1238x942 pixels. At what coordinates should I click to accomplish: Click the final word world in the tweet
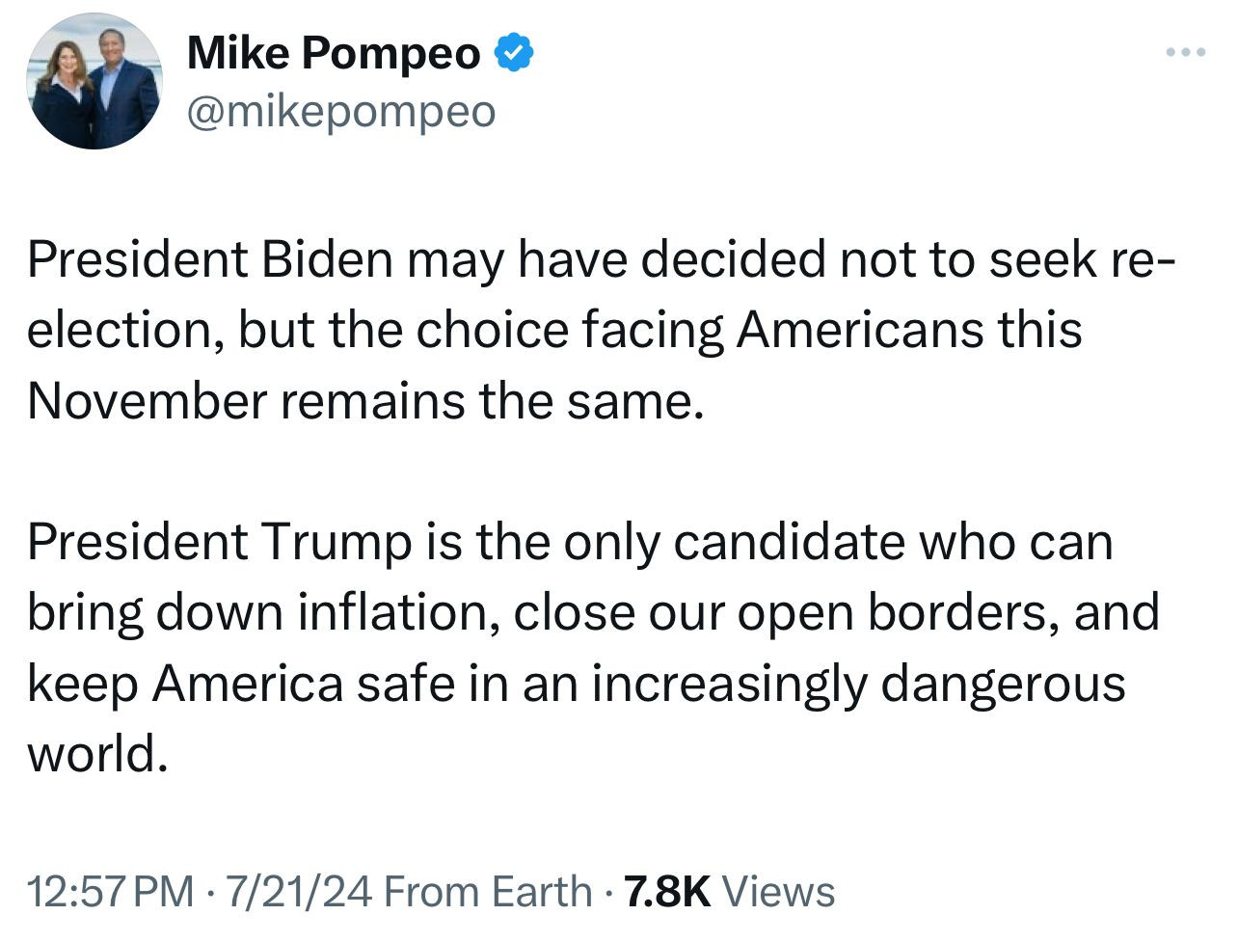(92, 754)
